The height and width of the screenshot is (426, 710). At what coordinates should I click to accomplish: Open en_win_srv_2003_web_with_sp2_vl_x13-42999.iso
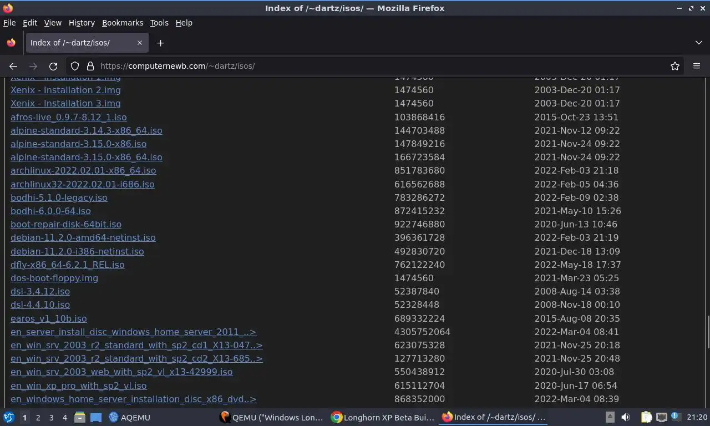121,372
